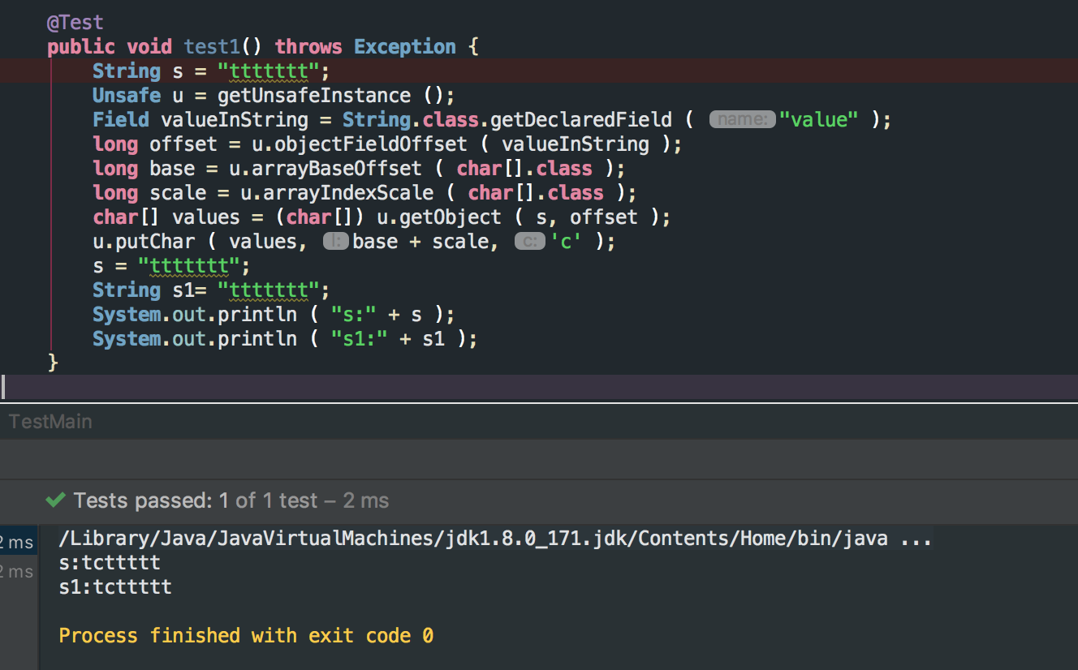Click the 'c' character literal
The image size is (1078, 670).
567,242
